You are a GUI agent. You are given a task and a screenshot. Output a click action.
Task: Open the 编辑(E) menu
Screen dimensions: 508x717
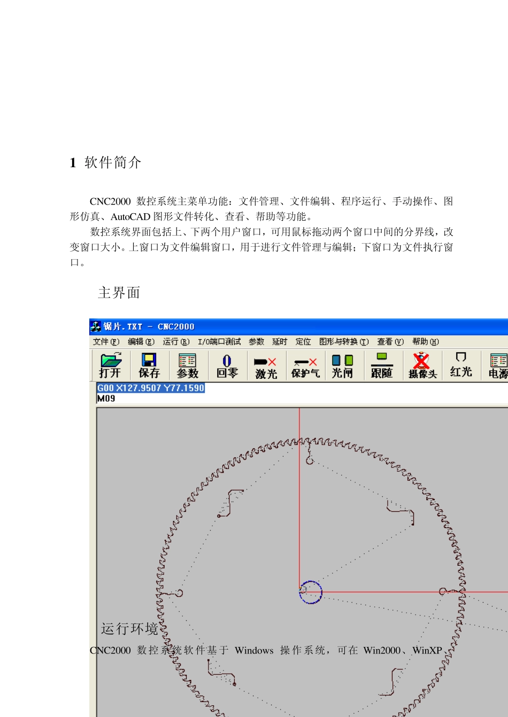[141, 342]
